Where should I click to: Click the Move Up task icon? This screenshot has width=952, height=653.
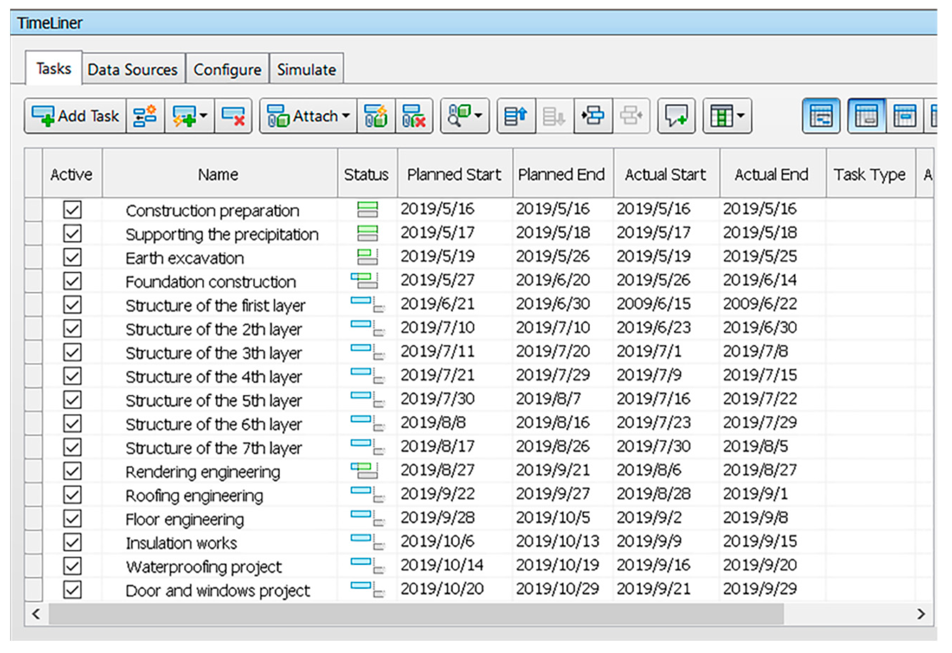(x=515, y=117)
